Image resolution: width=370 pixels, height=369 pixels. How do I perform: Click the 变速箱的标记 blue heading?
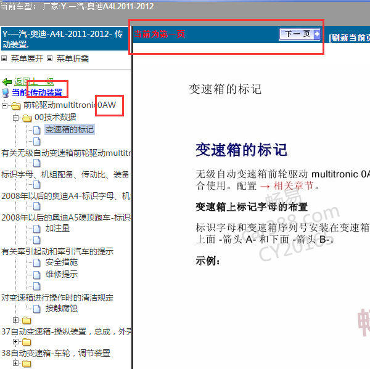[x=241, y=150]
